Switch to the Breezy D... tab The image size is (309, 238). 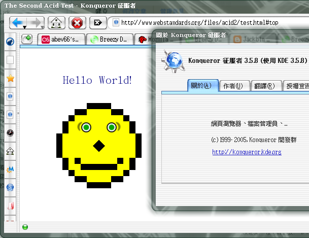(110, 40)
